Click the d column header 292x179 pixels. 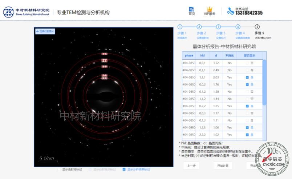[x=216, y=56]
